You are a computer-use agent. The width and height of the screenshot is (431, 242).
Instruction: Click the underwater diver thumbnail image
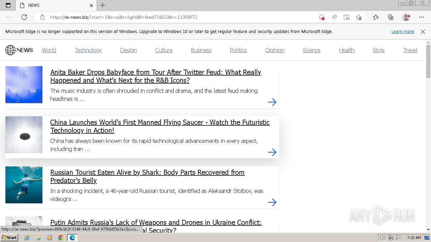point(24,185)
